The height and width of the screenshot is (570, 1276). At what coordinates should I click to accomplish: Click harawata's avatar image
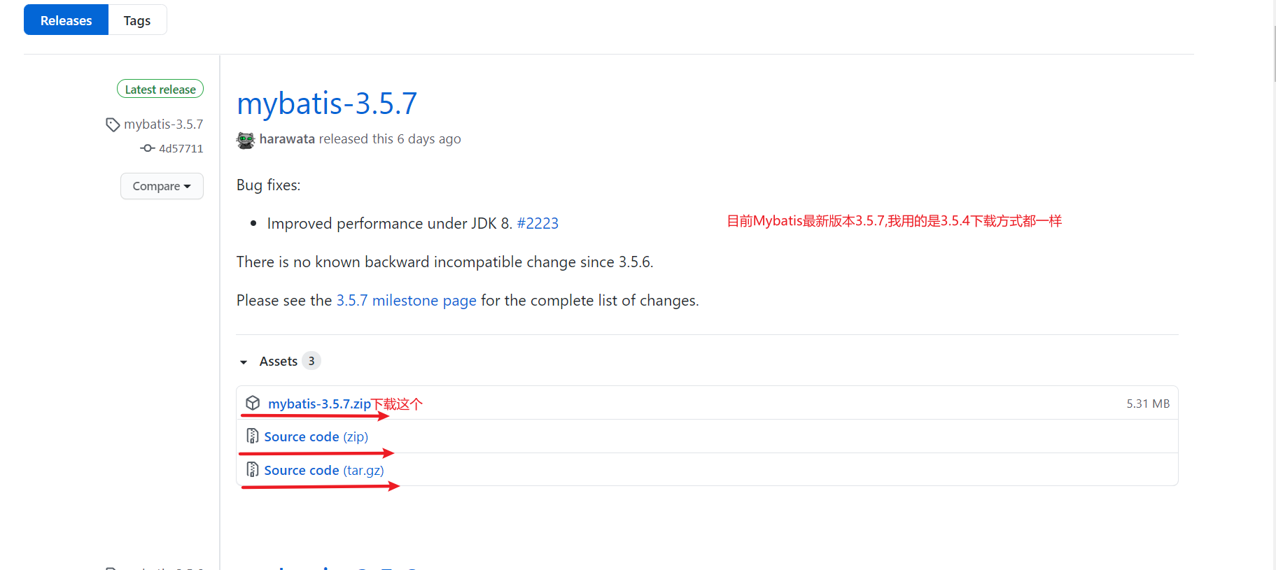click(246, 140)
